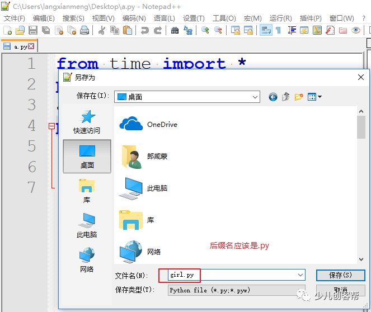Click the Monitoring eye toolbar icon
This screenshot has height=312, width=371.
click(356, 30)
